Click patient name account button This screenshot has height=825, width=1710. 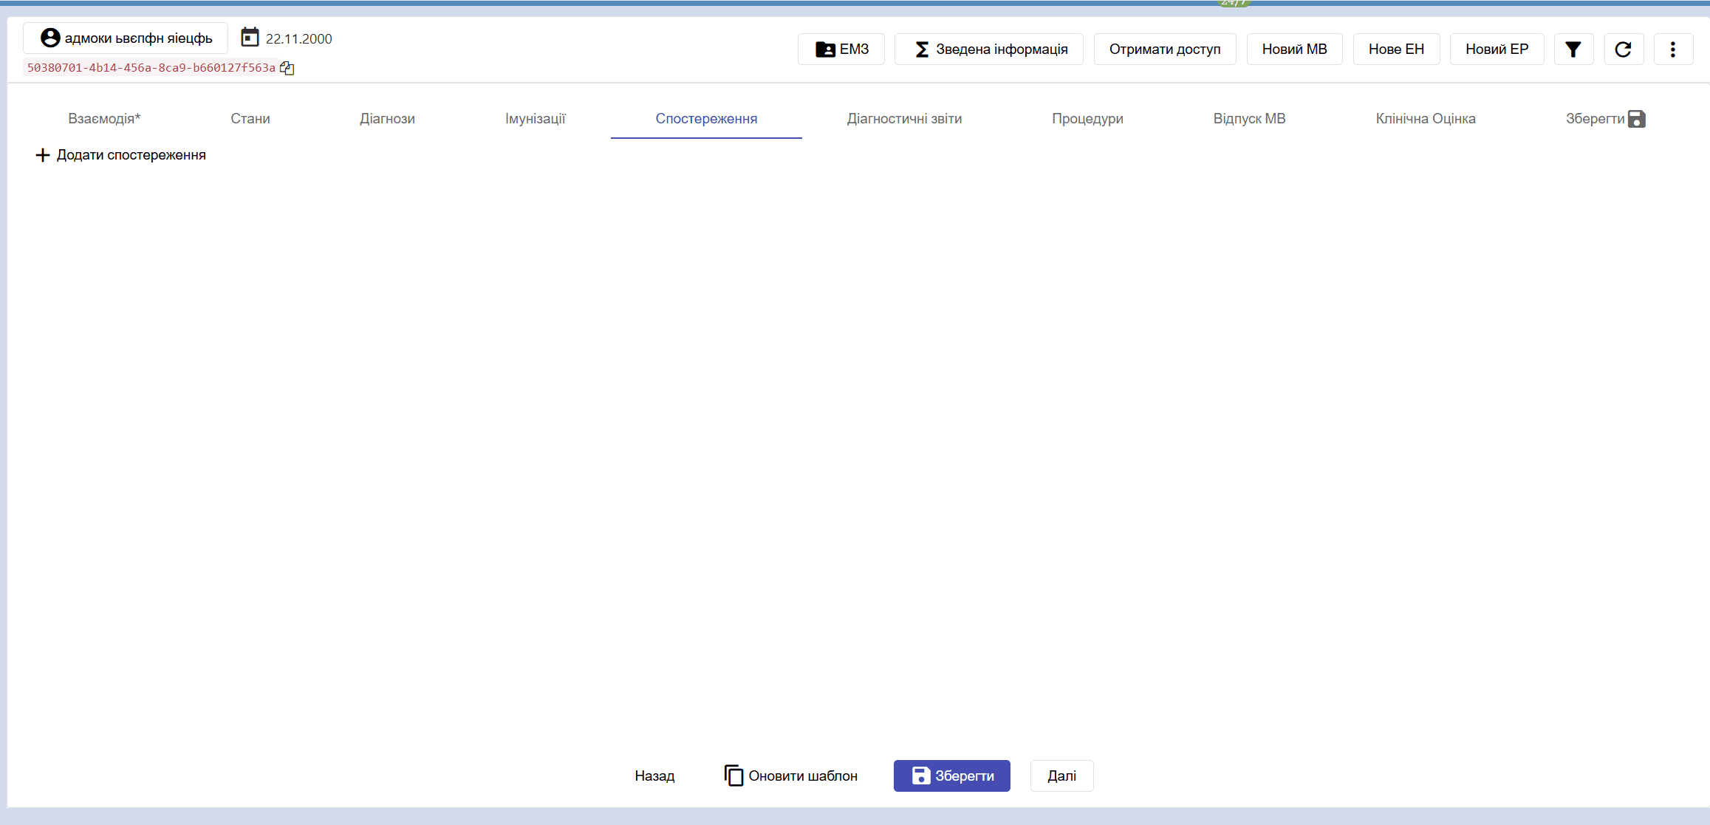tap(126, 38)
